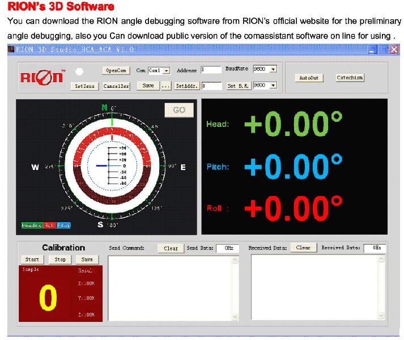The image size is (404, 340).
Task: Click the green Heading legend label
Action: pyautogui.click(x=32, y=226)
